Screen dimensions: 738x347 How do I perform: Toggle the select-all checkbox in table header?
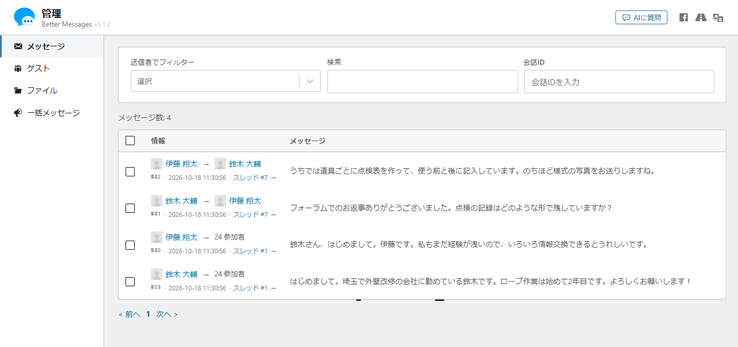pos(130,141)
